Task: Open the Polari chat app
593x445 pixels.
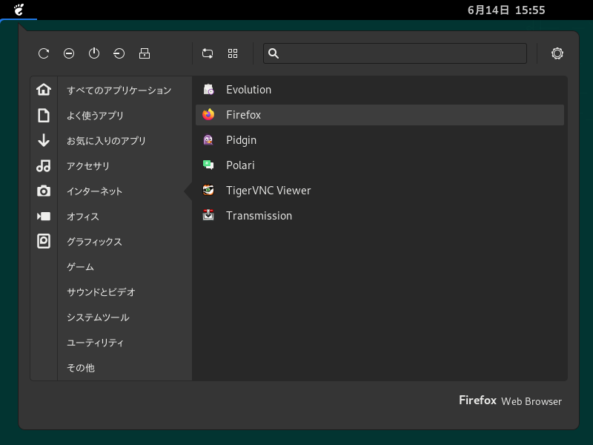Action: pyautogui.click(x=380, y=165)
